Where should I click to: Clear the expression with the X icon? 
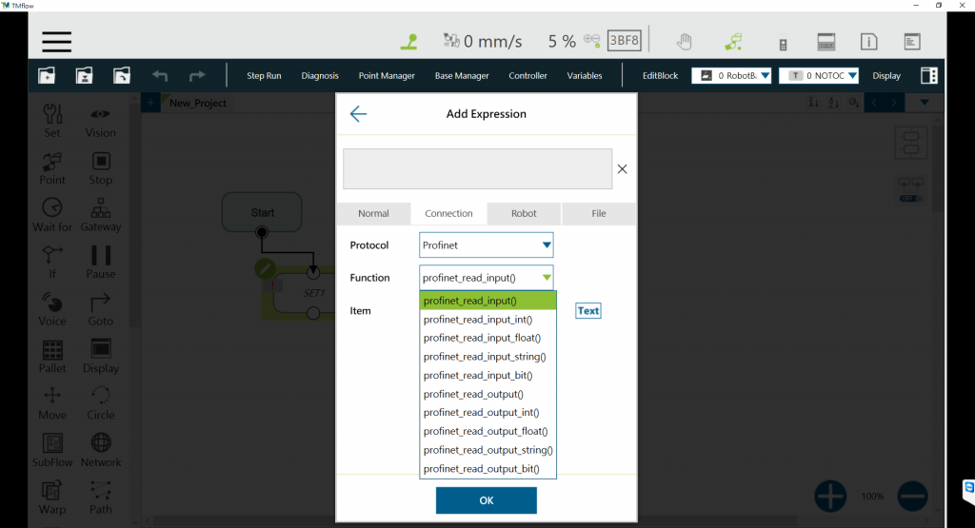click(622, 169)
